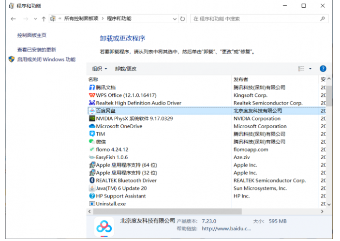Click the http://www.baidu.c... help link
Image resolution: width=340 pixels, height=241 pixels.
click(226, 228)
